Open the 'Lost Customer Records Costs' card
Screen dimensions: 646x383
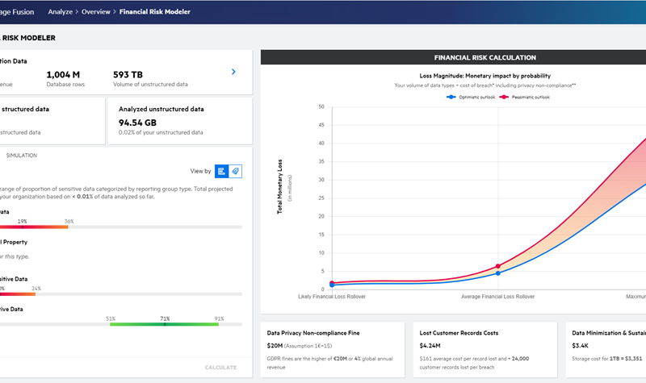click(485, 350)
